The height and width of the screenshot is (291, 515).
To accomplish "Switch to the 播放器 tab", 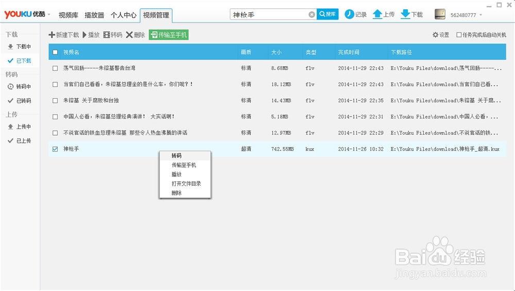I will click(x=94, y=15).
